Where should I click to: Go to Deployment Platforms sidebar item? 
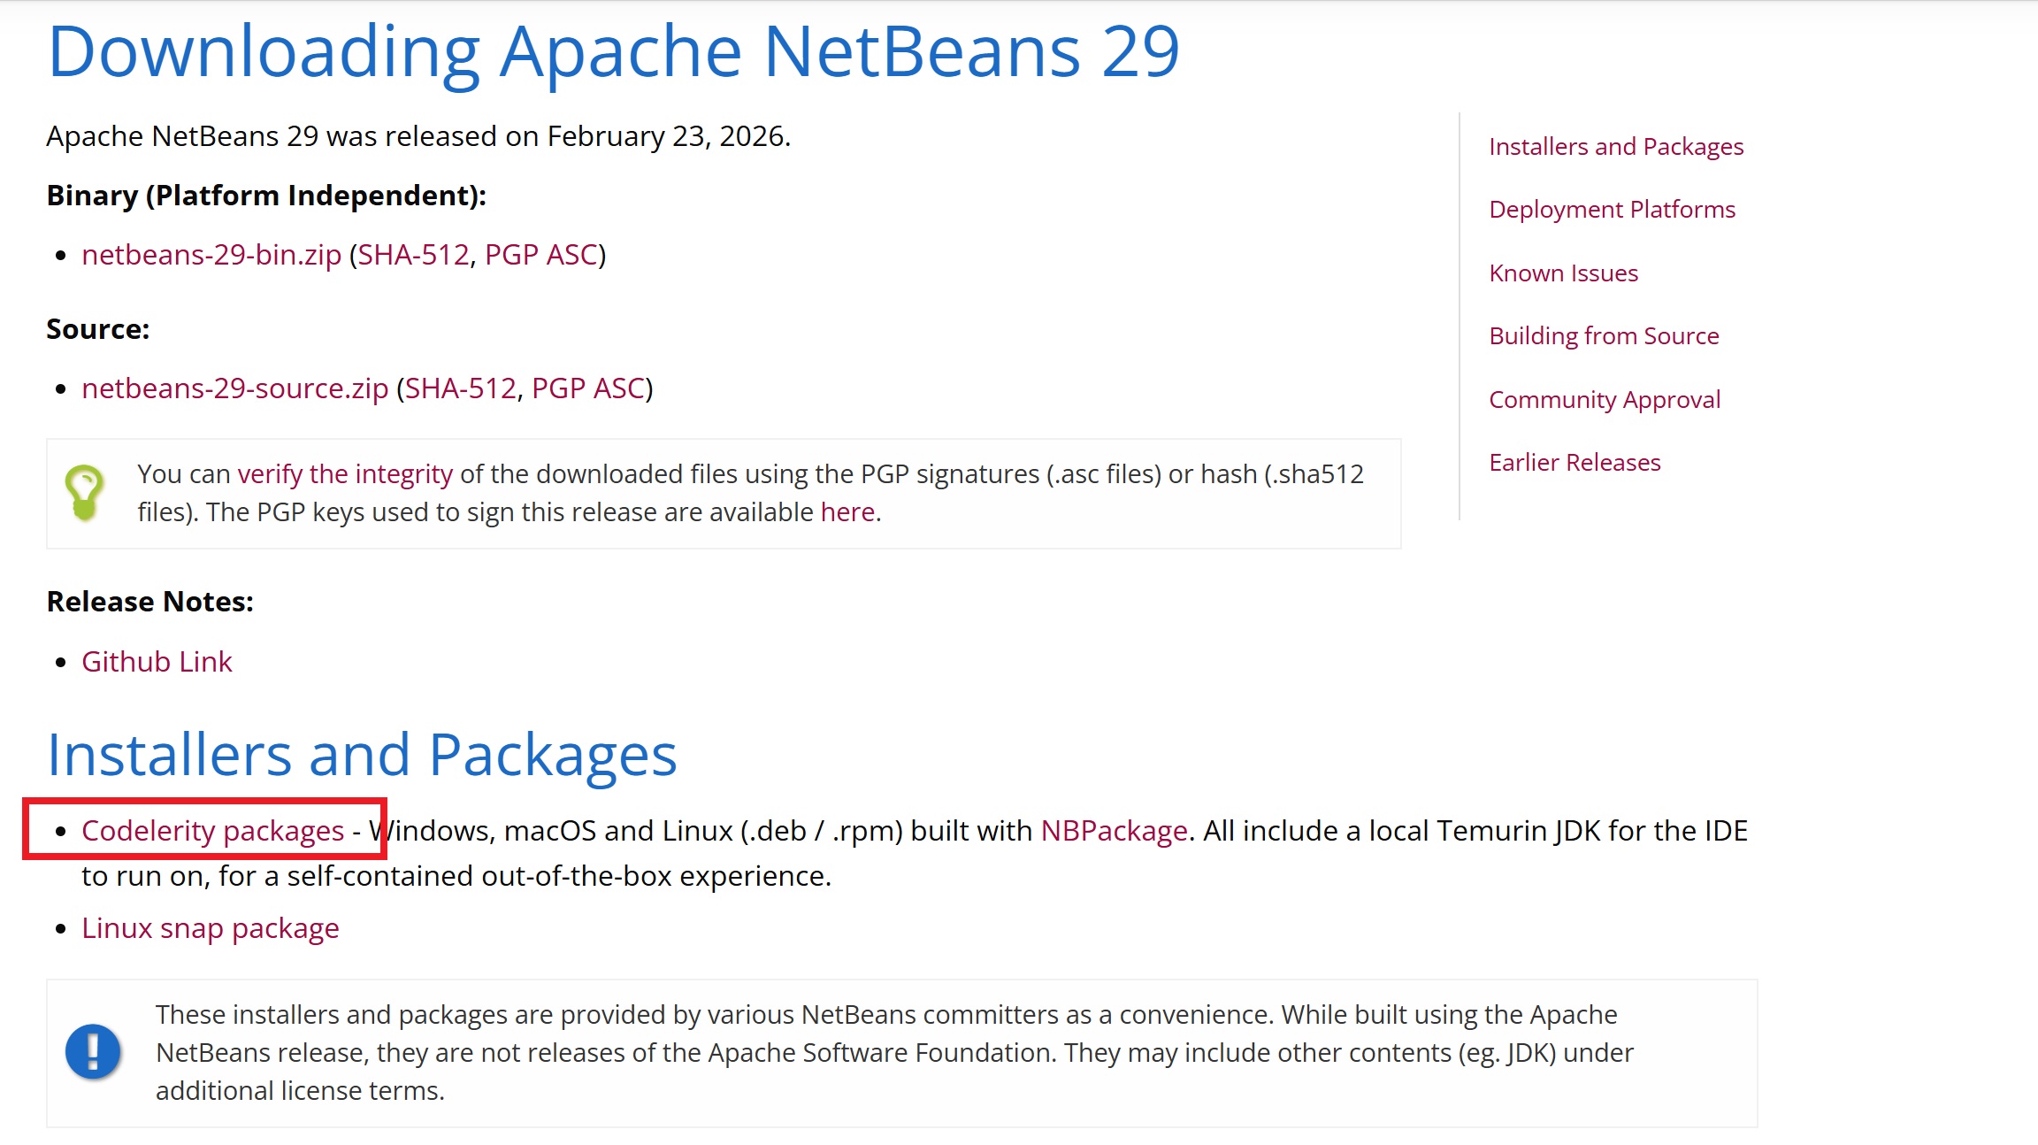coord(1613,210)
